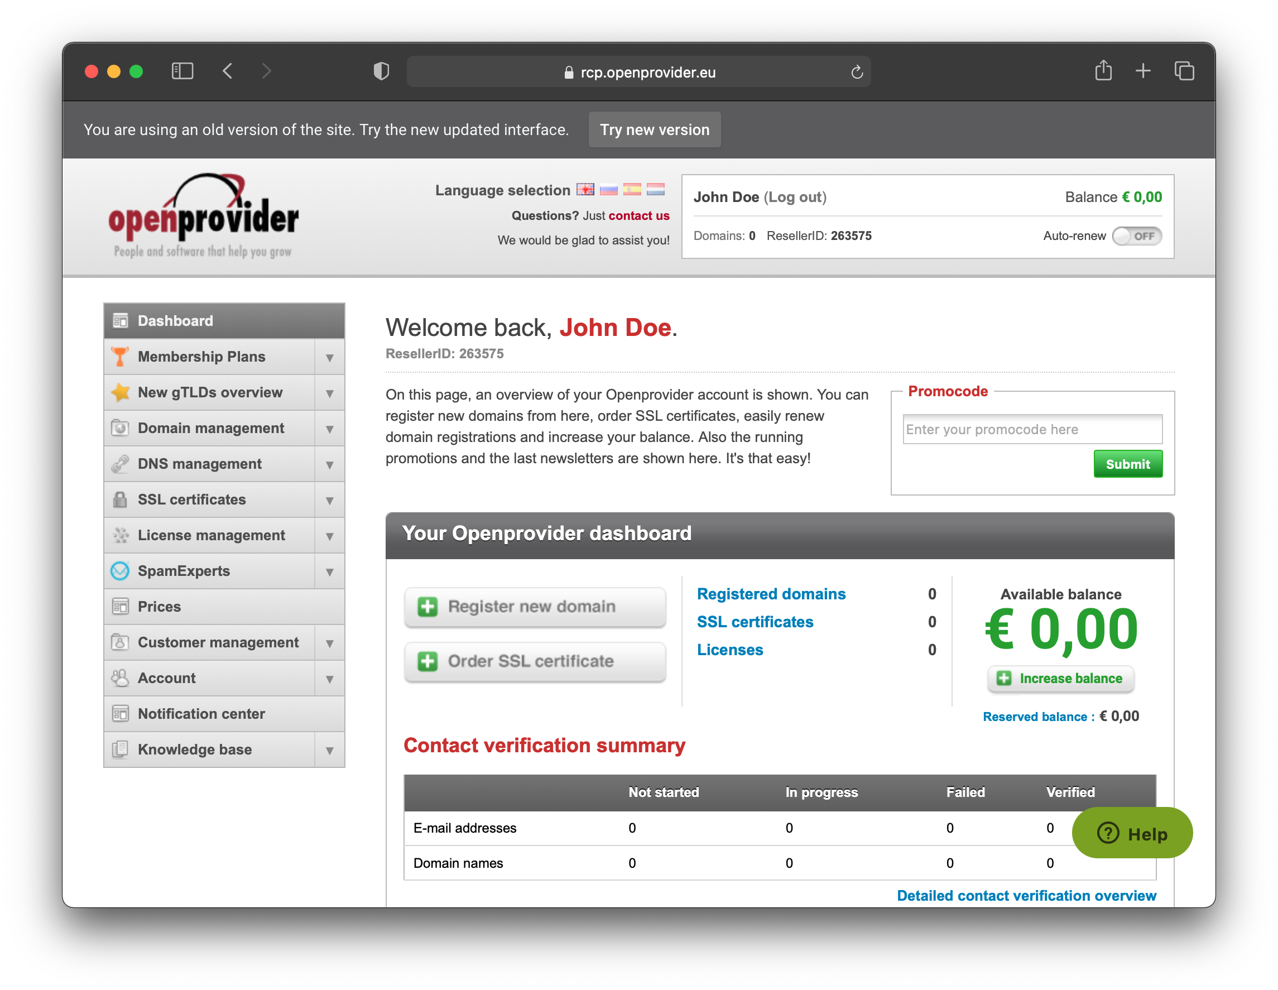Expand the Domain management submenu arrow
Screen dimensions: 1278x990
pyautogui.click(x=329, y=429)
